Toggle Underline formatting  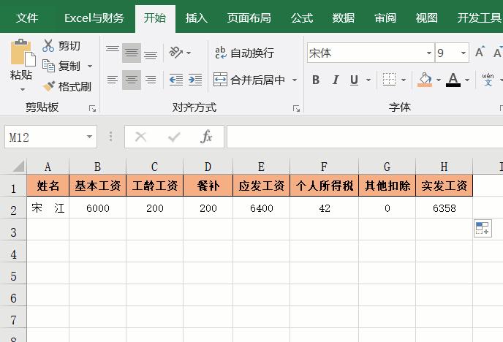tap(354, 80)
